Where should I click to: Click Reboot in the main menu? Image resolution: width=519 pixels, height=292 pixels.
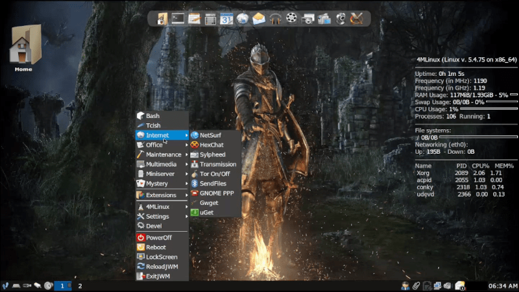(x=156, y=247)
